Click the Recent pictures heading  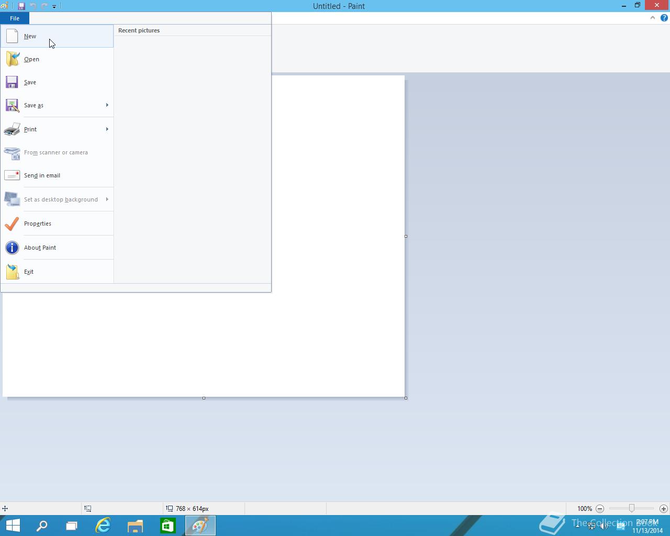tap(139, 30)
